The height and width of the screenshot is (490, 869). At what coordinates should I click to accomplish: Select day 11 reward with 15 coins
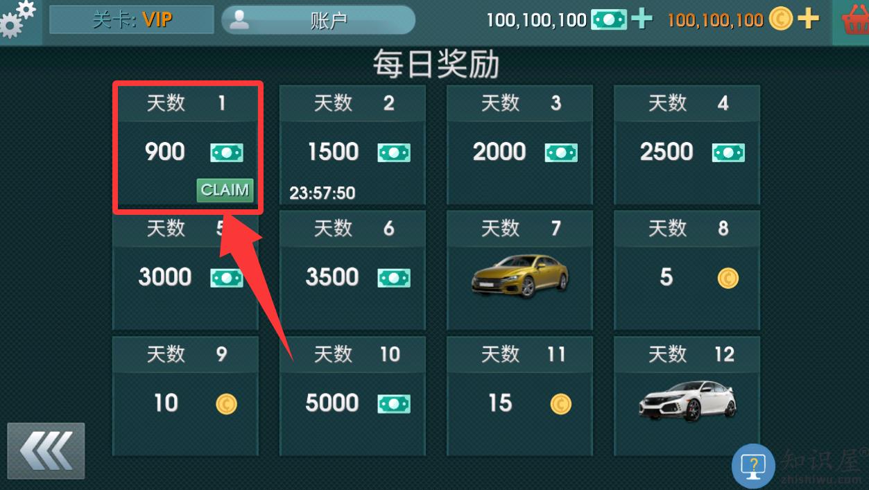coord(519,396)
